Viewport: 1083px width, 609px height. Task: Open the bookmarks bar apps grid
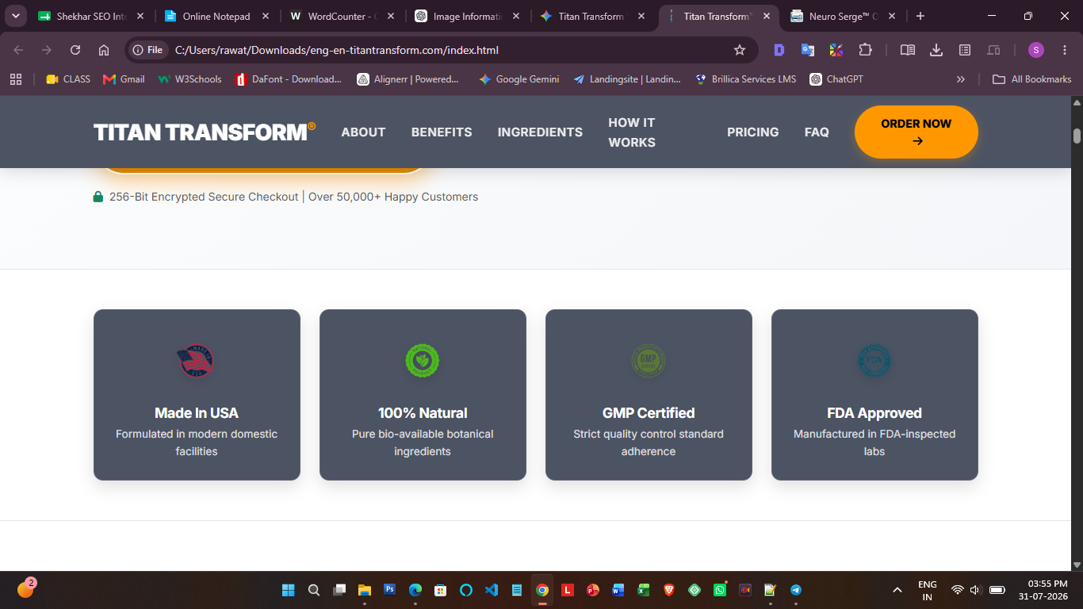pos(16,79)
